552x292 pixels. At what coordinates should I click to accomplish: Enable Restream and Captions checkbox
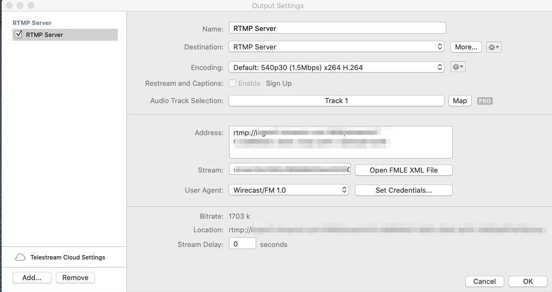[232, 83]
